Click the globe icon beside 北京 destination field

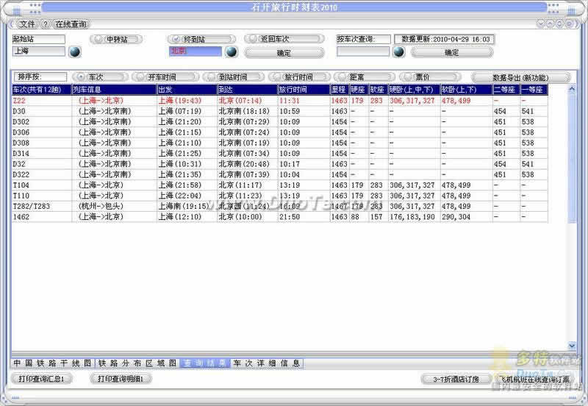(x=232, y=51)
